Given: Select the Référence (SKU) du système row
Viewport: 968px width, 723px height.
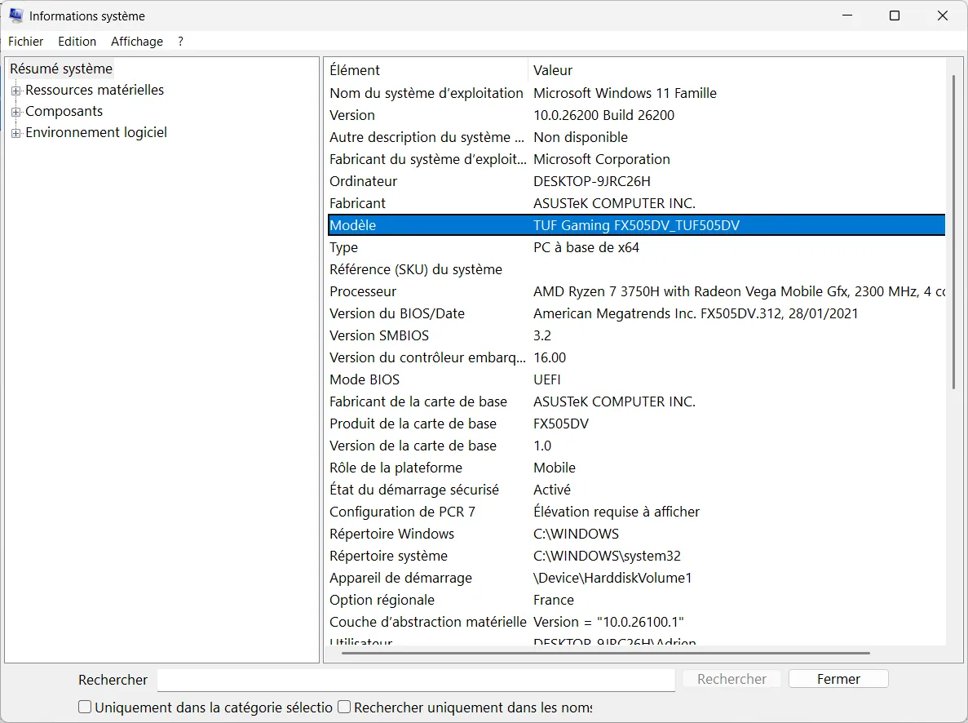Looking at the screenshot, I should click(x=636, y=269).
